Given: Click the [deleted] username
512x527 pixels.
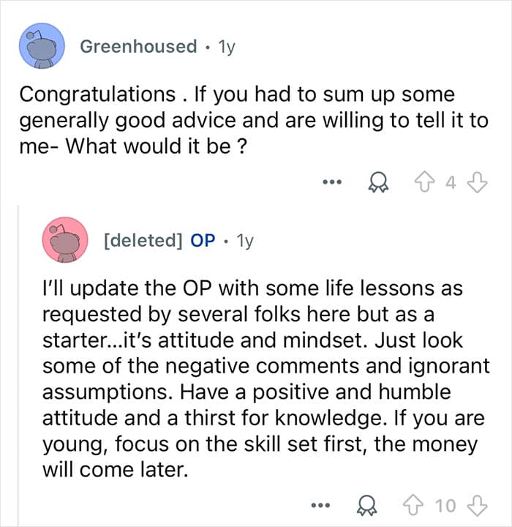Looking at the screenshot, I should pos(143,241).
